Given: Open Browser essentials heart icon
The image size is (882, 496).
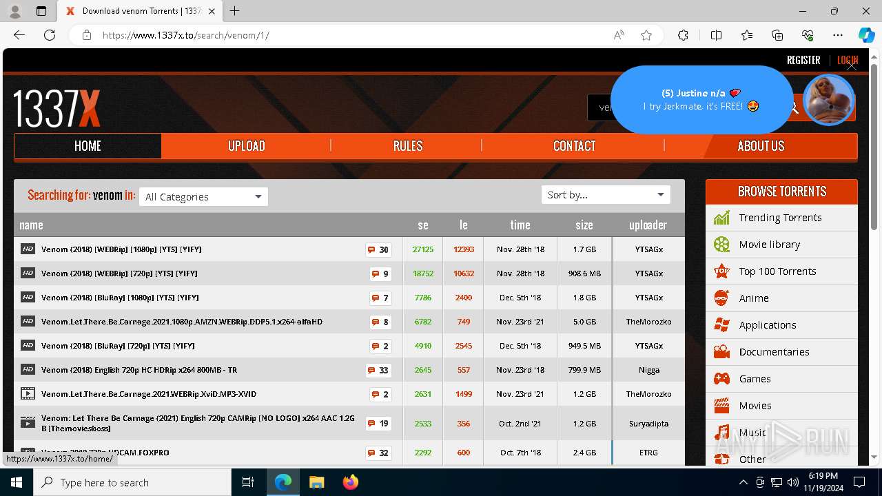Looking at the screenshot, I should click(x=808, y=35).
